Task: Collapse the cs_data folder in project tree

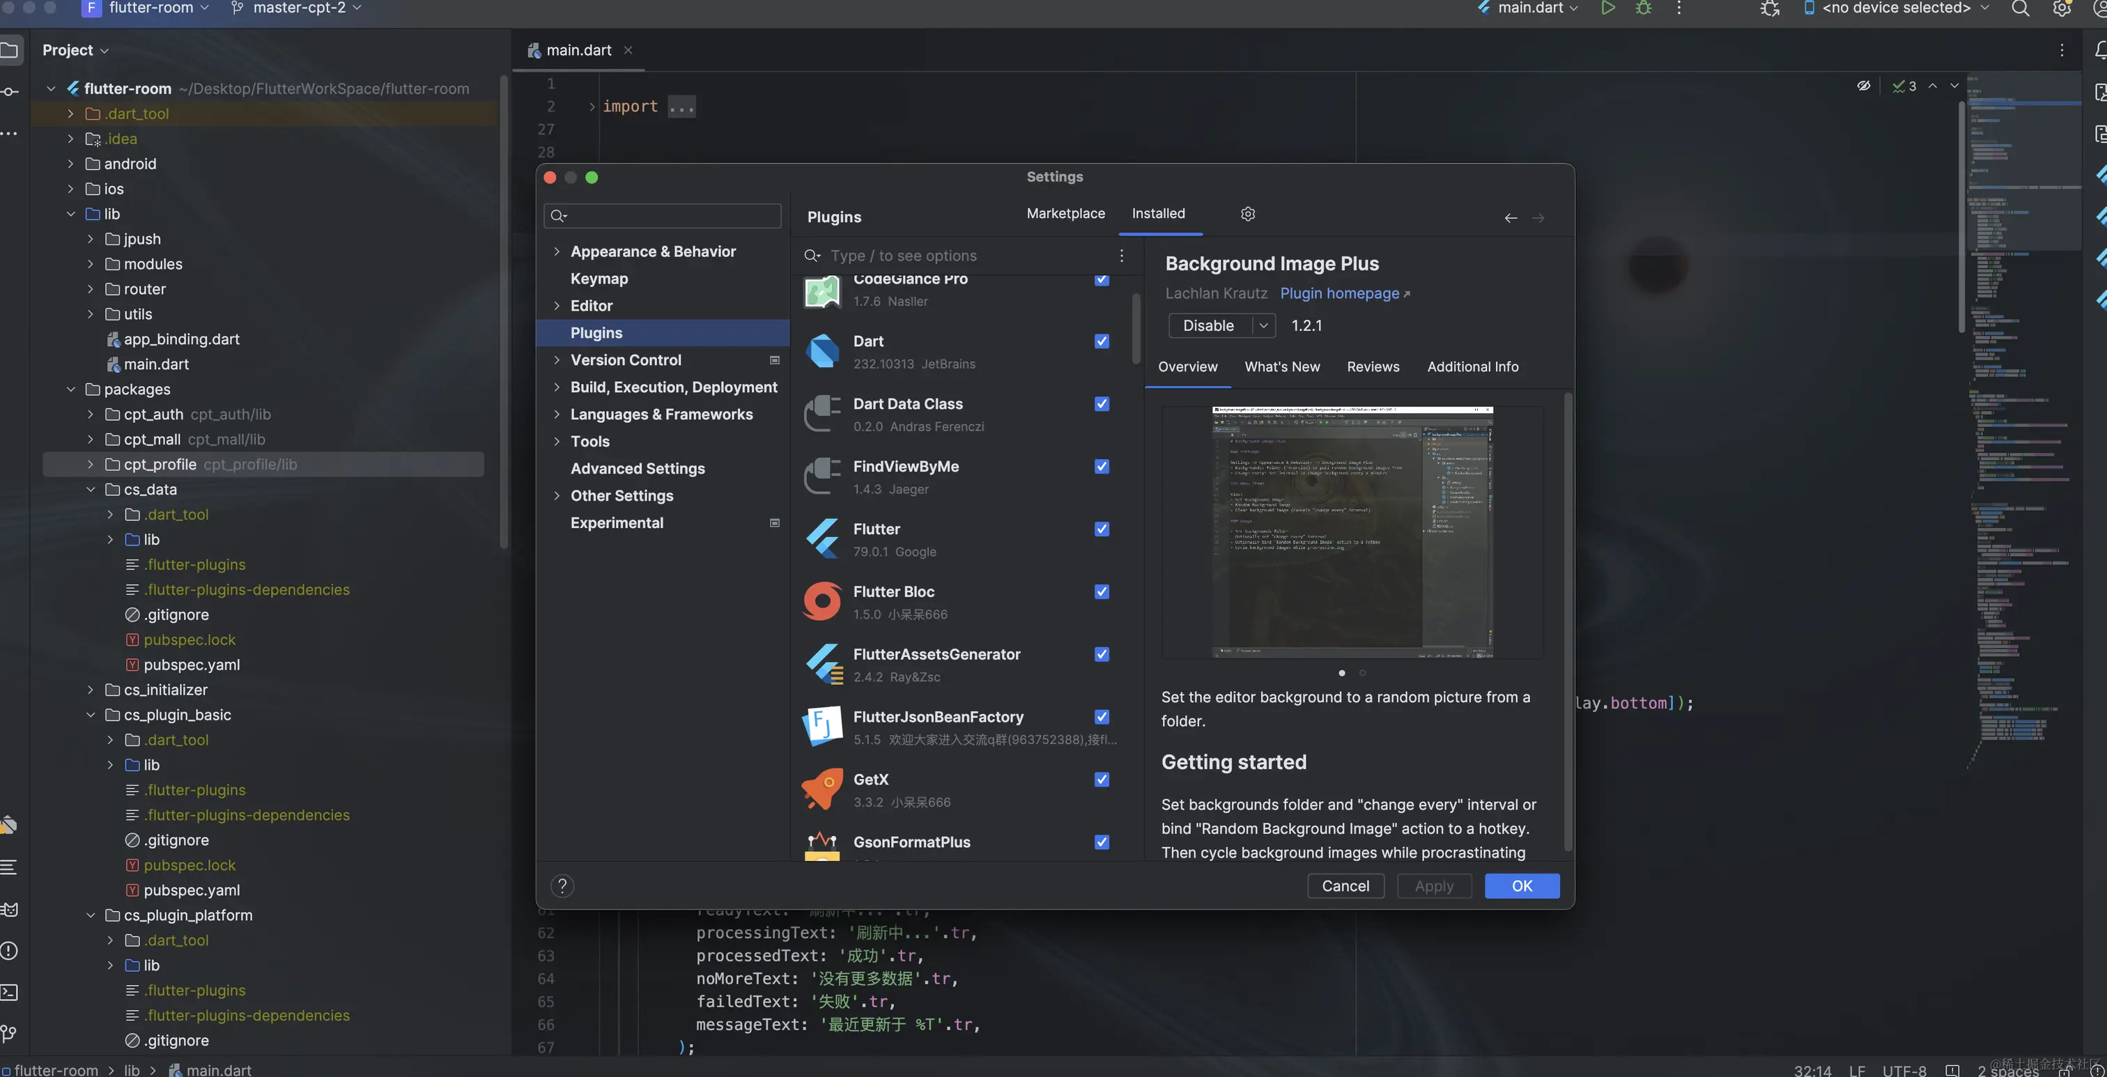Action: (91, 490)
